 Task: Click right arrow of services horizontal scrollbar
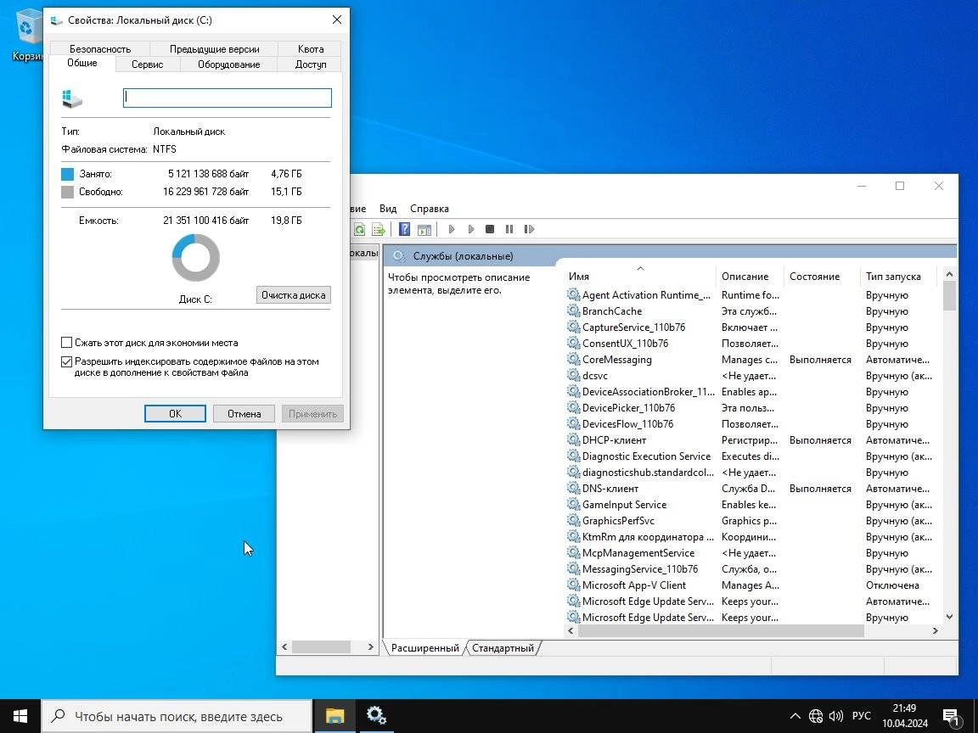click(935, 631)
